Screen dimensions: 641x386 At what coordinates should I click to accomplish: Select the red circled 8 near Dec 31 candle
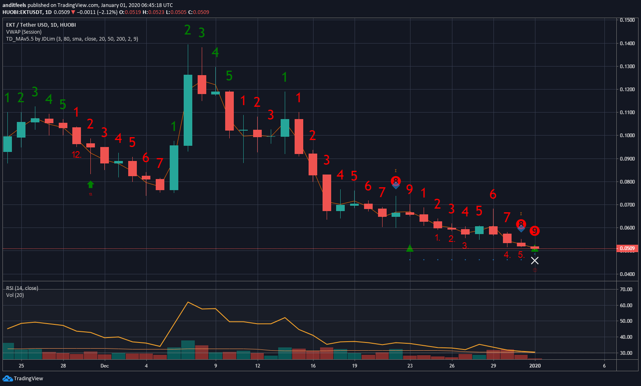521,224
